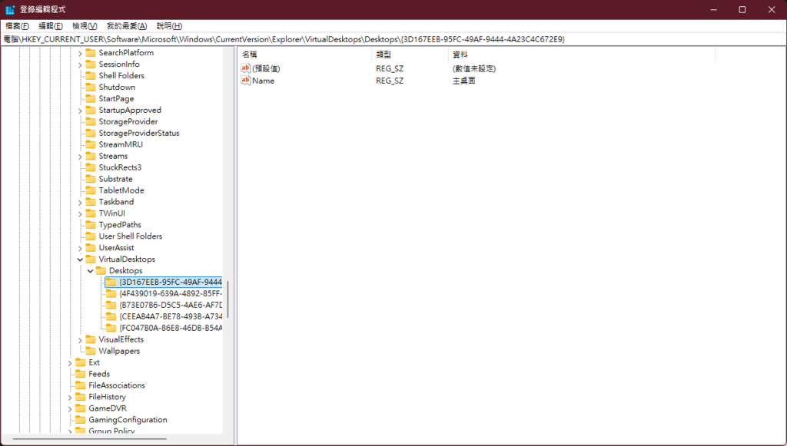The width and height of the screenshot is (787, 446).
Task: Collapse the VirtualDesktops tree node
Action: (80, 259)
